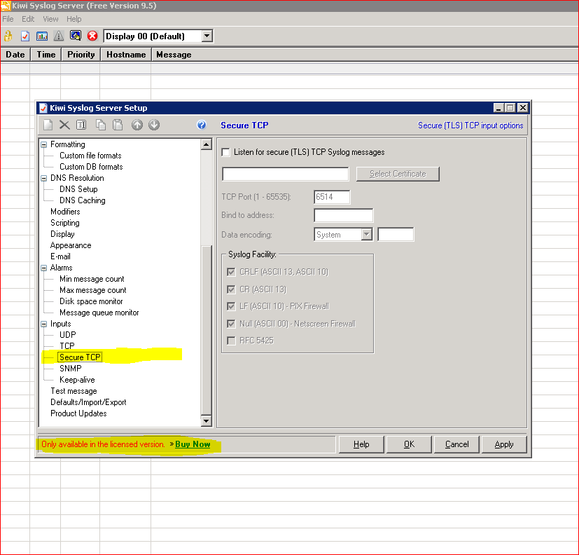
Task: Toggle the LF (ASCII 10) PIX Firewall checkbox
Action: (231, 306)
